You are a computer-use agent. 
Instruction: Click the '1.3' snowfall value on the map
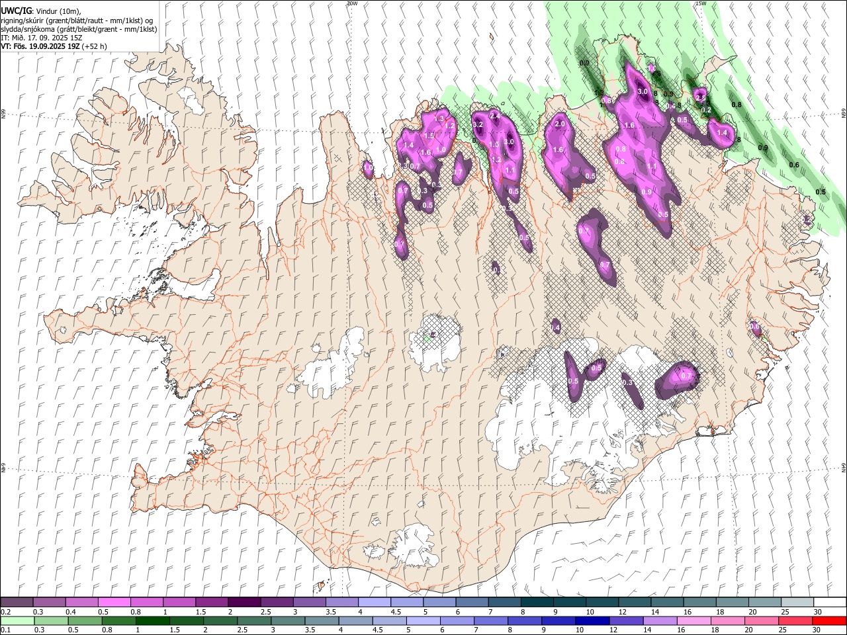coord(439,119)
